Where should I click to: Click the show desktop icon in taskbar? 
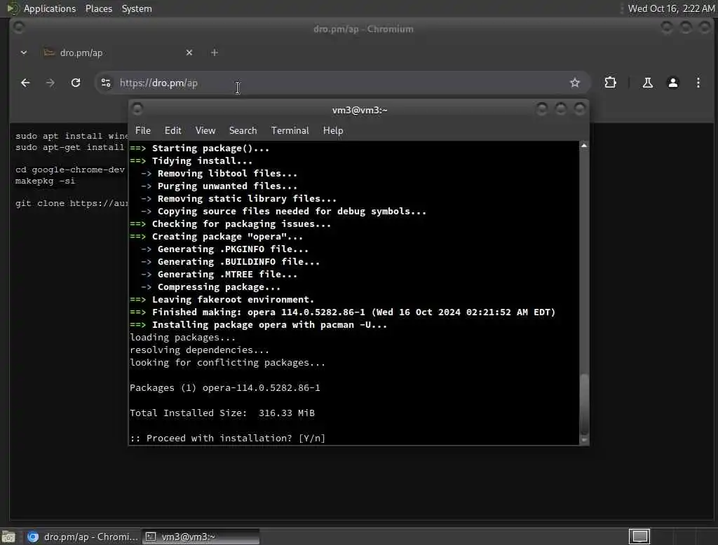coord(8,537)
